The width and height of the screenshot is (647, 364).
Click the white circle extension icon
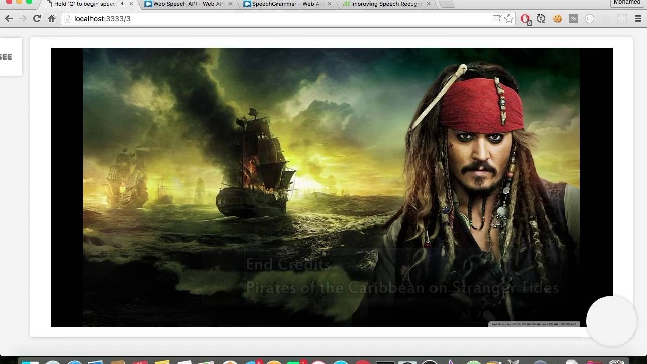coord(589,19)
